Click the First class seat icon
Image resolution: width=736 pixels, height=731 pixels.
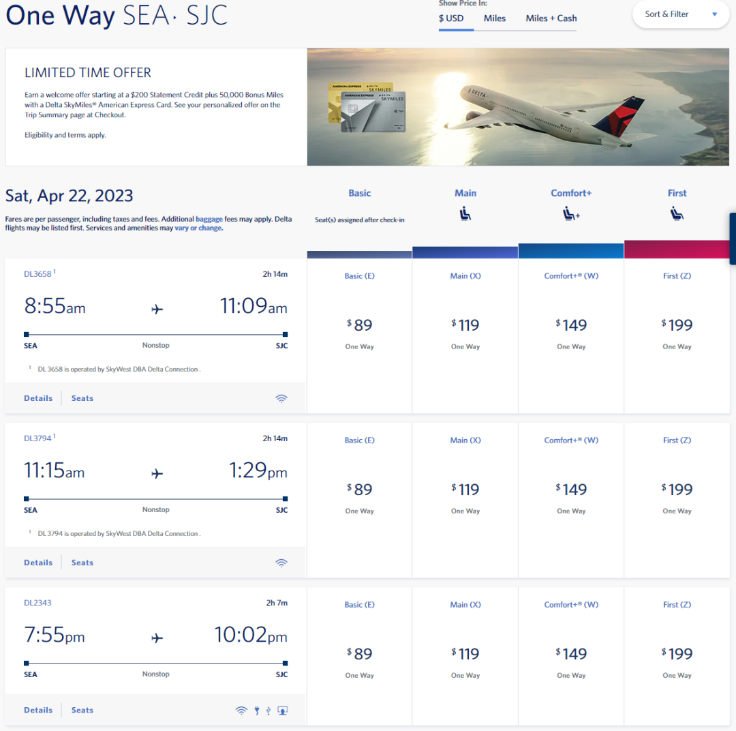click(x=677, y=213)
